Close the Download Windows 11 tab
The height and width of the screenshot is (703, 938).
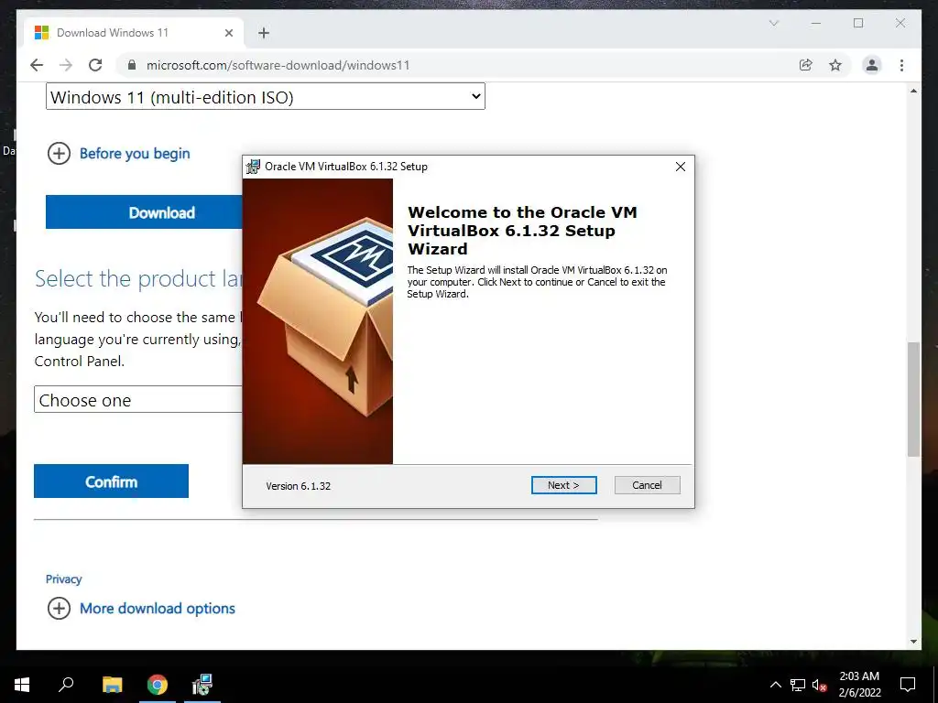tap(228, 33)
